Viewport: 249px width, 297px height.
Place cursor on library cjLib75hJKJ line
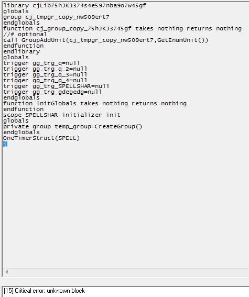tap(74, 5)
